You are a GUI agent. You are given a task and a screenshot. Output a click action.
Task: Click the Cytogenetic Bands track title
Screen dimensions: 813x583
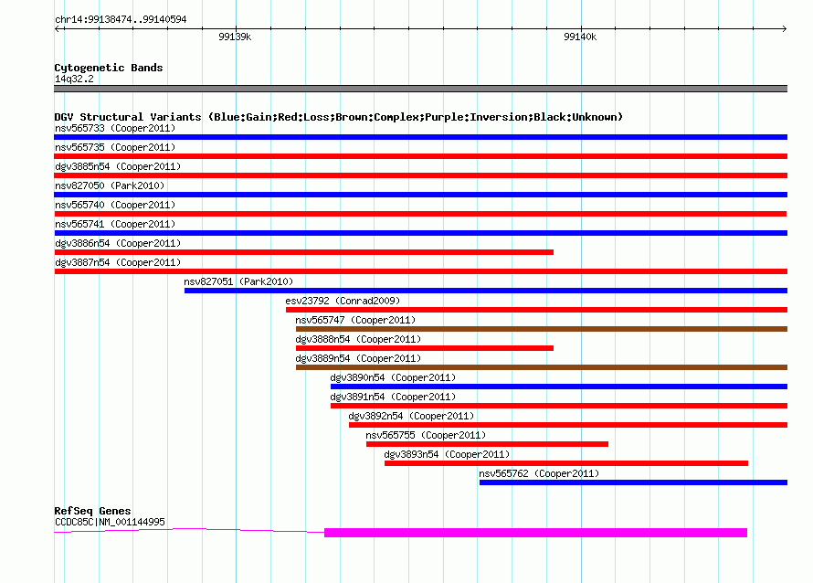coord(109,68)
